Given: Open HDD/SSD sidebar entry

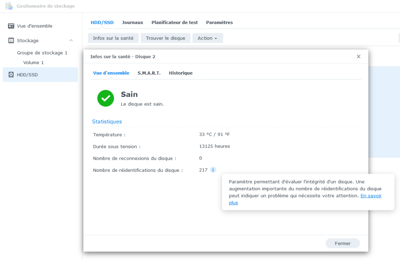Looking at the screenshot, I should coord(40,75).
